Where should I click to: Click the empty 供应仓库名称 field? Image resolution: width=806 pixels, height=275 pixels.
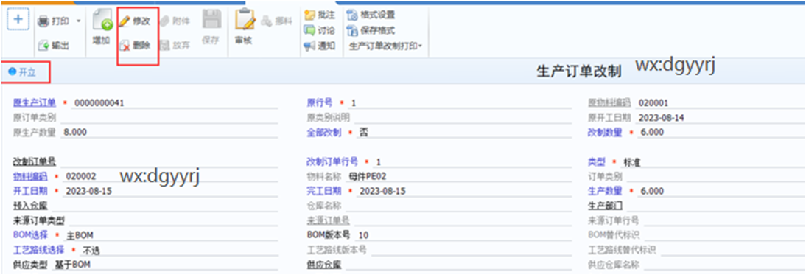point(723,265)
